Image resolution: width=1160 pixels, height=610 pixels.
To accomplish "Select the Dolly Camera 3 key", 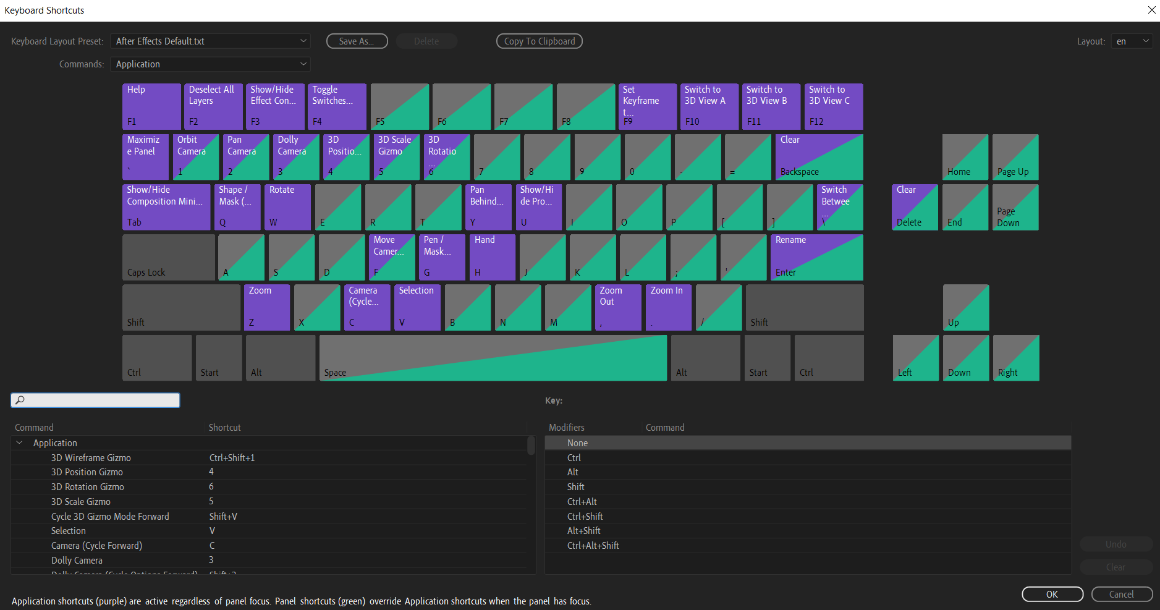I will tap(296, 157).
